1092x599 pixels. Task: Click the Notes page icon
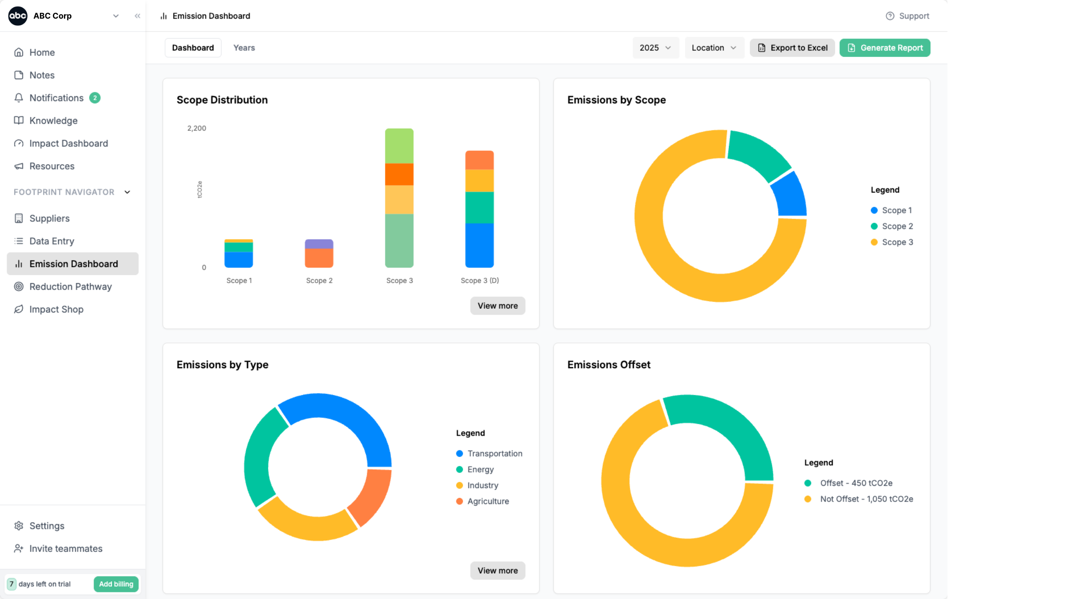pos(19,75)
